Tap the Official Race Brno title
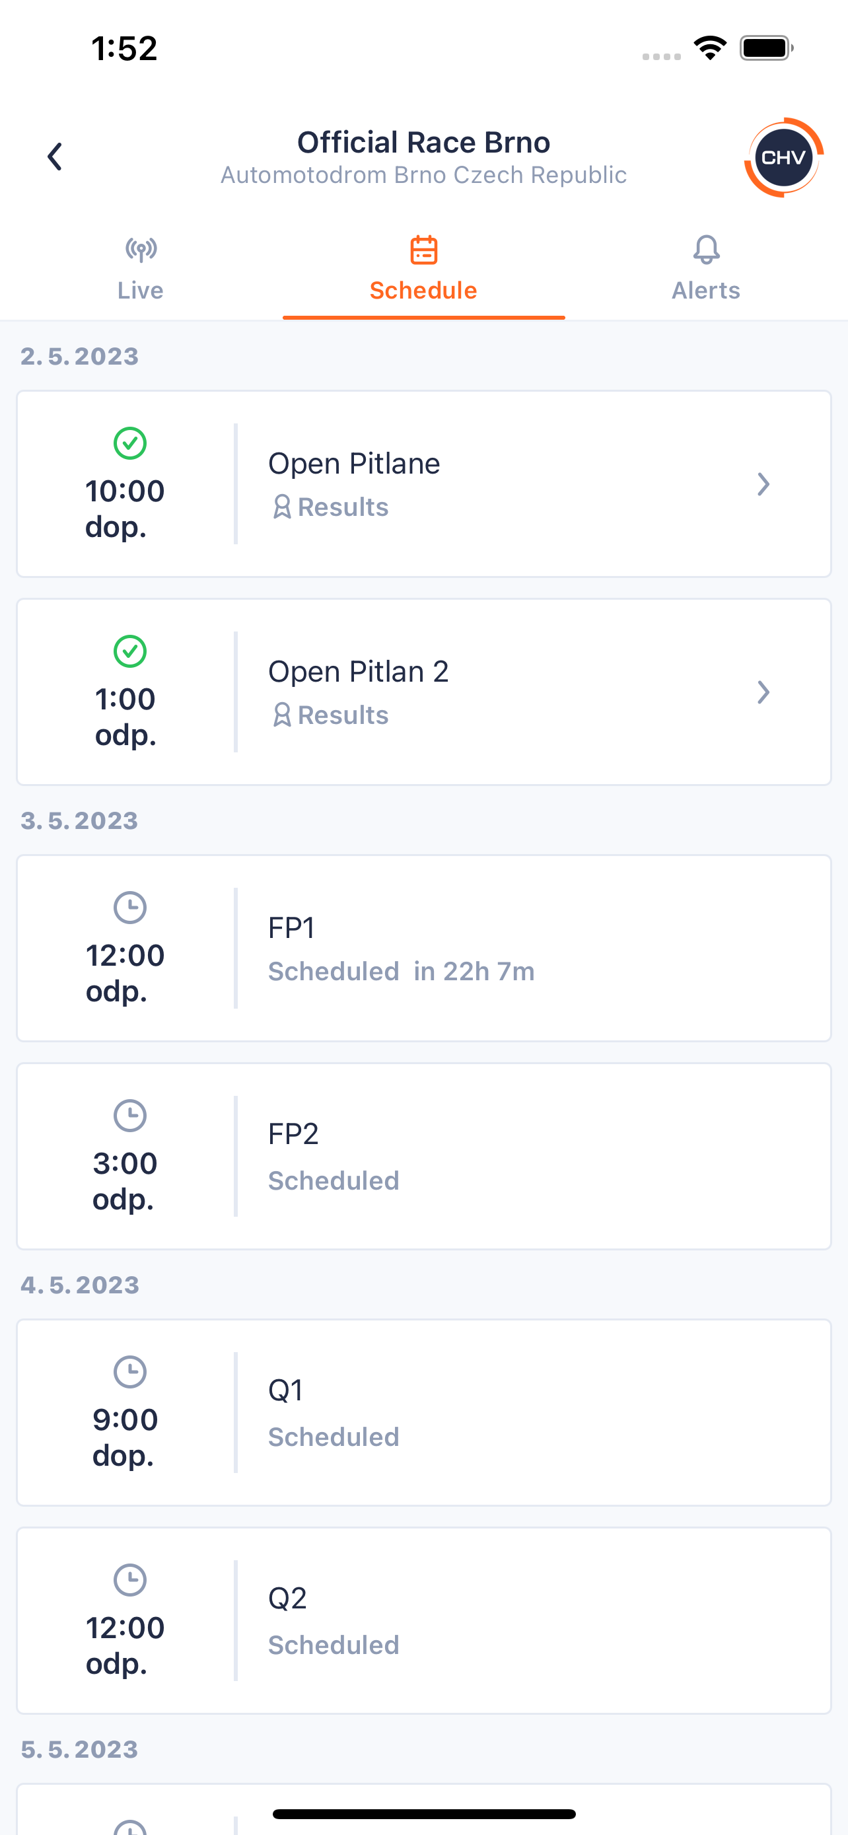The height and width of the screenshot is (1835, 848). 423,143
